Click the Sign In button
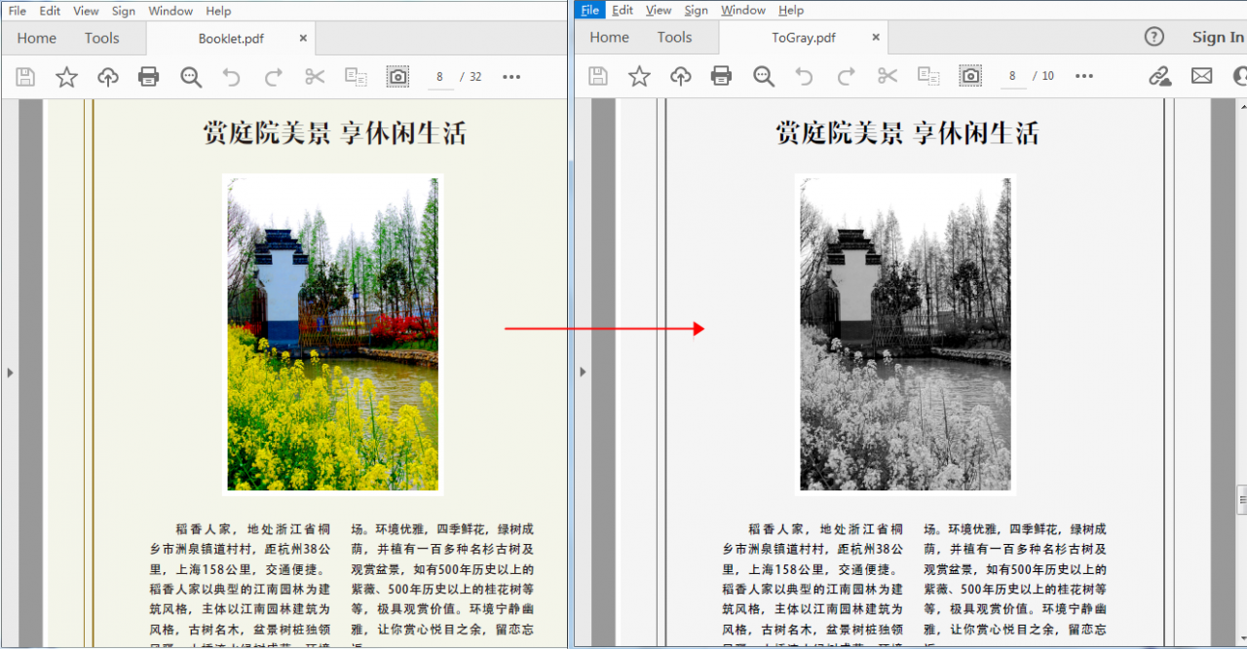The image size is (1247, 649). click(x=1217, y=37)
